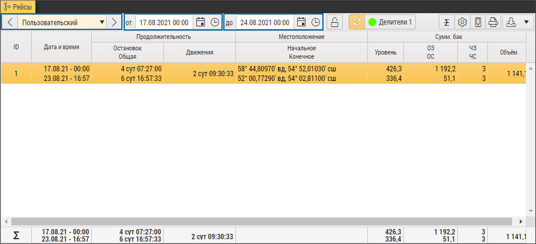Viewport: 536px width, 244px height.
Task: Click the mobile device icon in toolbar
Action: tap(478, 23)
